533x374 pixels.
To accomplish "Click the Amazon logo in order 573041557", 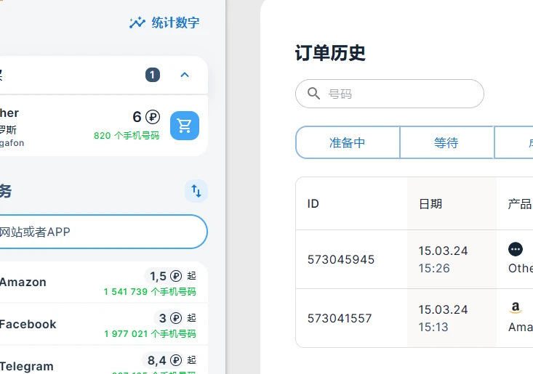I will tap(516, 308).
